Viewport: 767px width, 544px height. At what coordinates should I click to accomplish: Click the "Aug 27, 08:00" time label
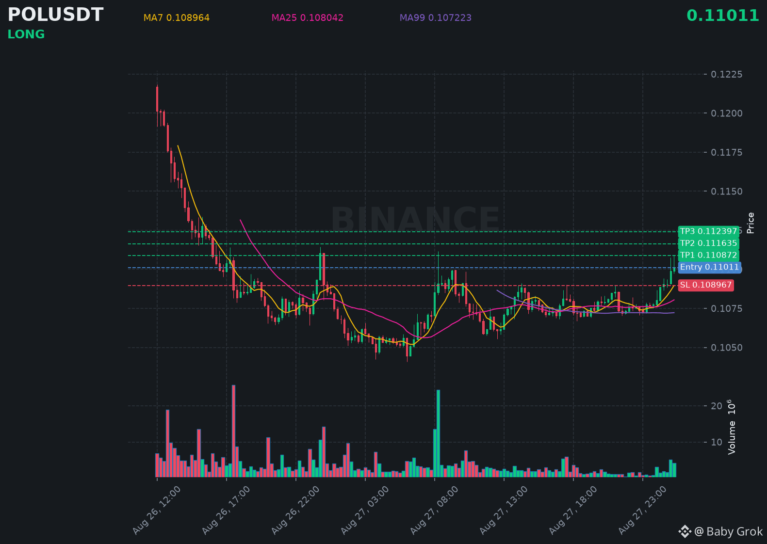tap(434, 511)
